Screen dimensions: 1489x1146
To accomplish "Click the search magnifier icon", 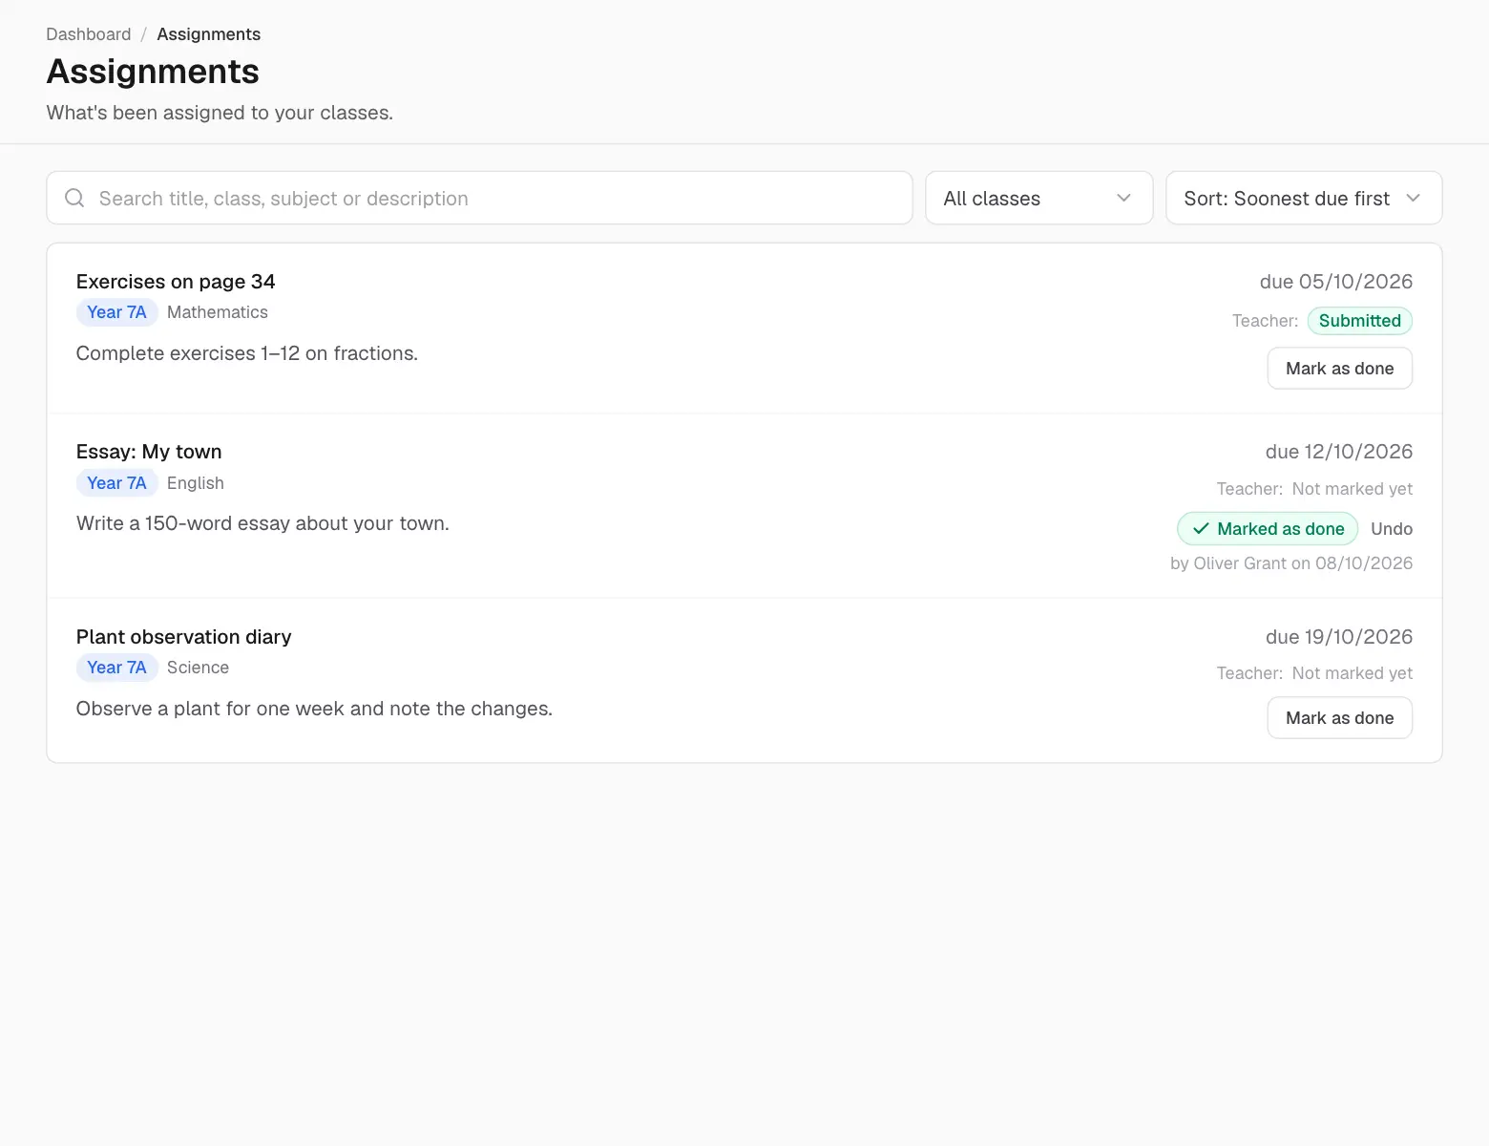I will click(74, 198).
